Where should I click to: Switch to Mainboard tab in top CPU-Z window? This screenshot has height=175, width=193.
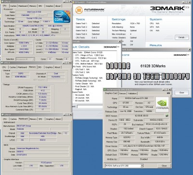click(x=23, y=6)
